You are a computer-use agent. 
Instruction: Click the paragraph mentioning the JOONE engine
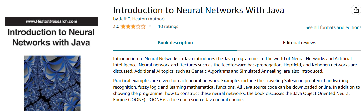pyautogui.click(x=237, y=90)
